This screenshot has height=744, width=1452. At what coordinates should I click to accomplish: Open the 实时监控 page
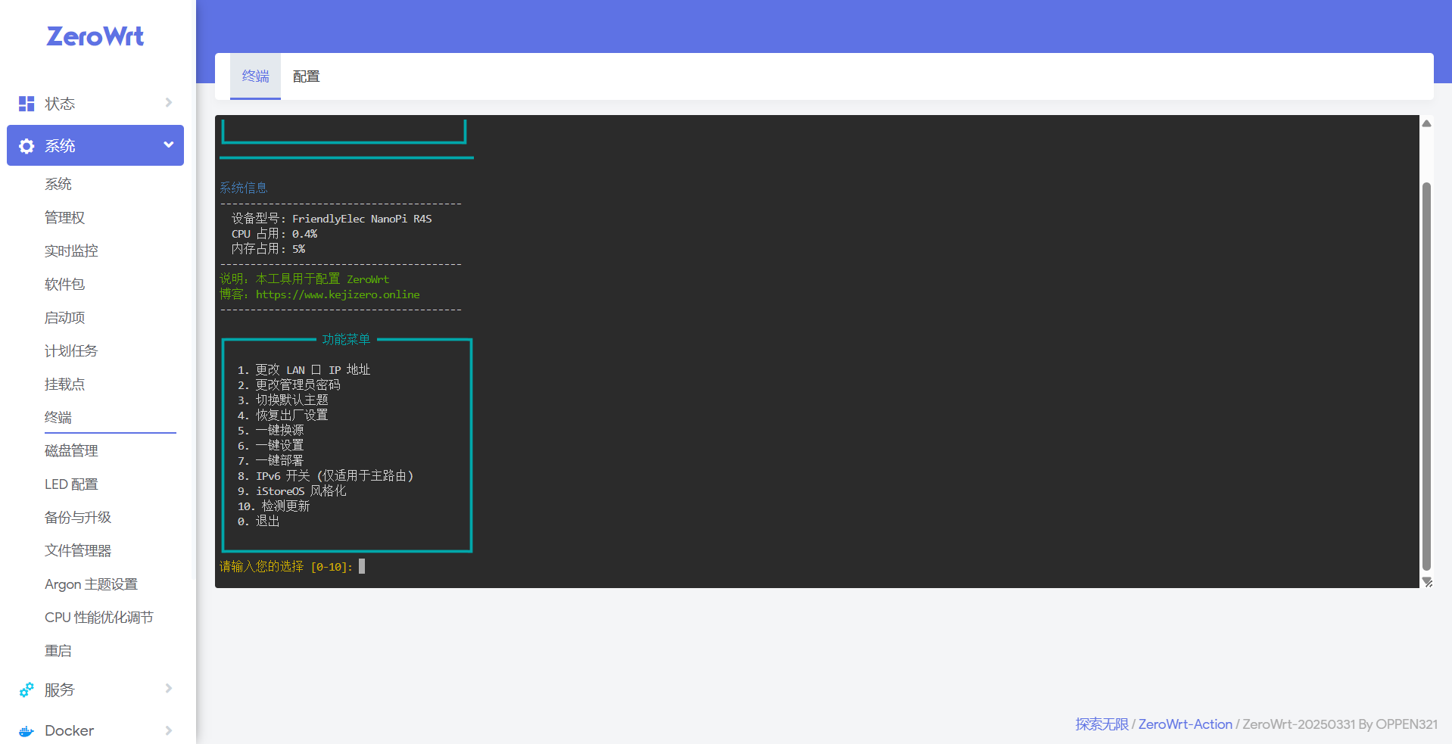click(x=71, y=251)
